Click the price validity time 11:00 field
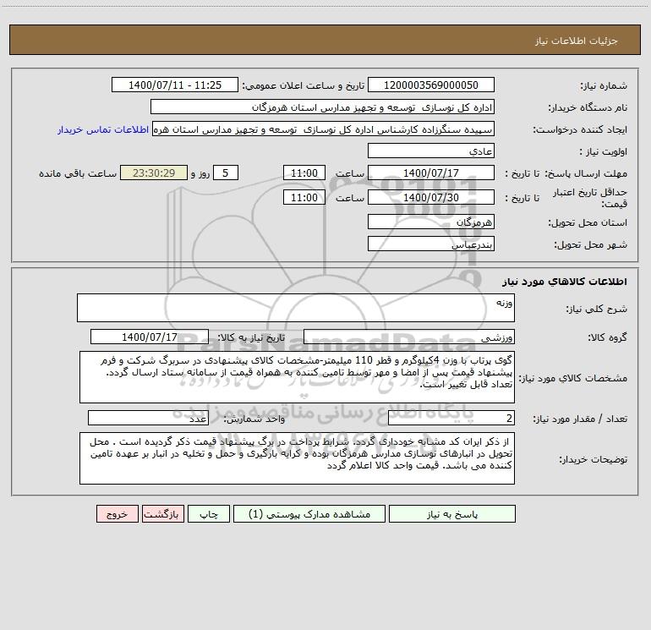651x630 pixels. 304,197
